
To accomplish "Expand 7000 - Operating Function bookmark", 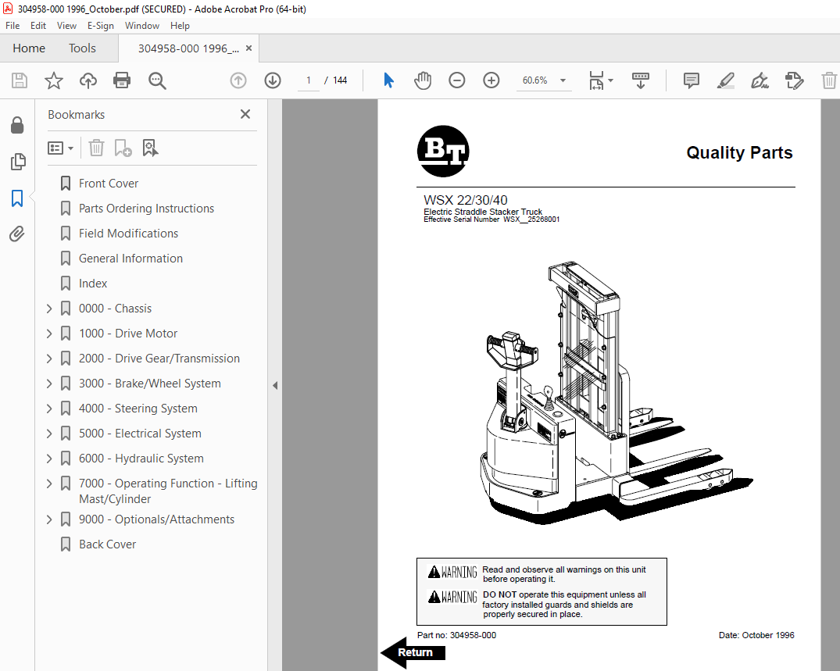I will tap(49, 484).
